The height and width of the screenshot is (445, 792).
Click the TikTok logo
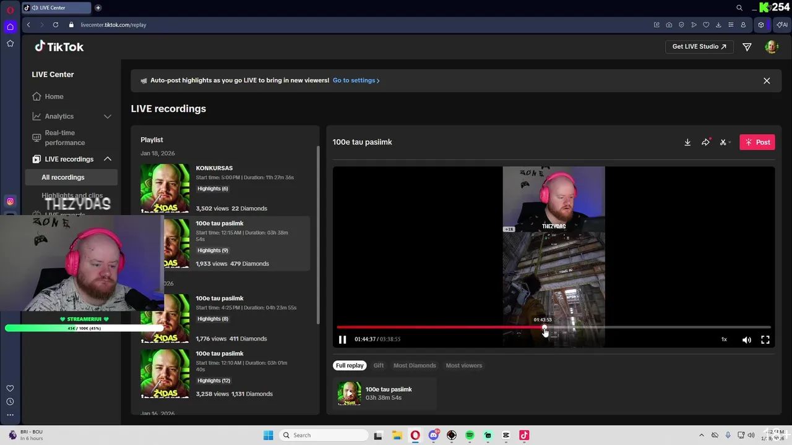coord(59,47)
